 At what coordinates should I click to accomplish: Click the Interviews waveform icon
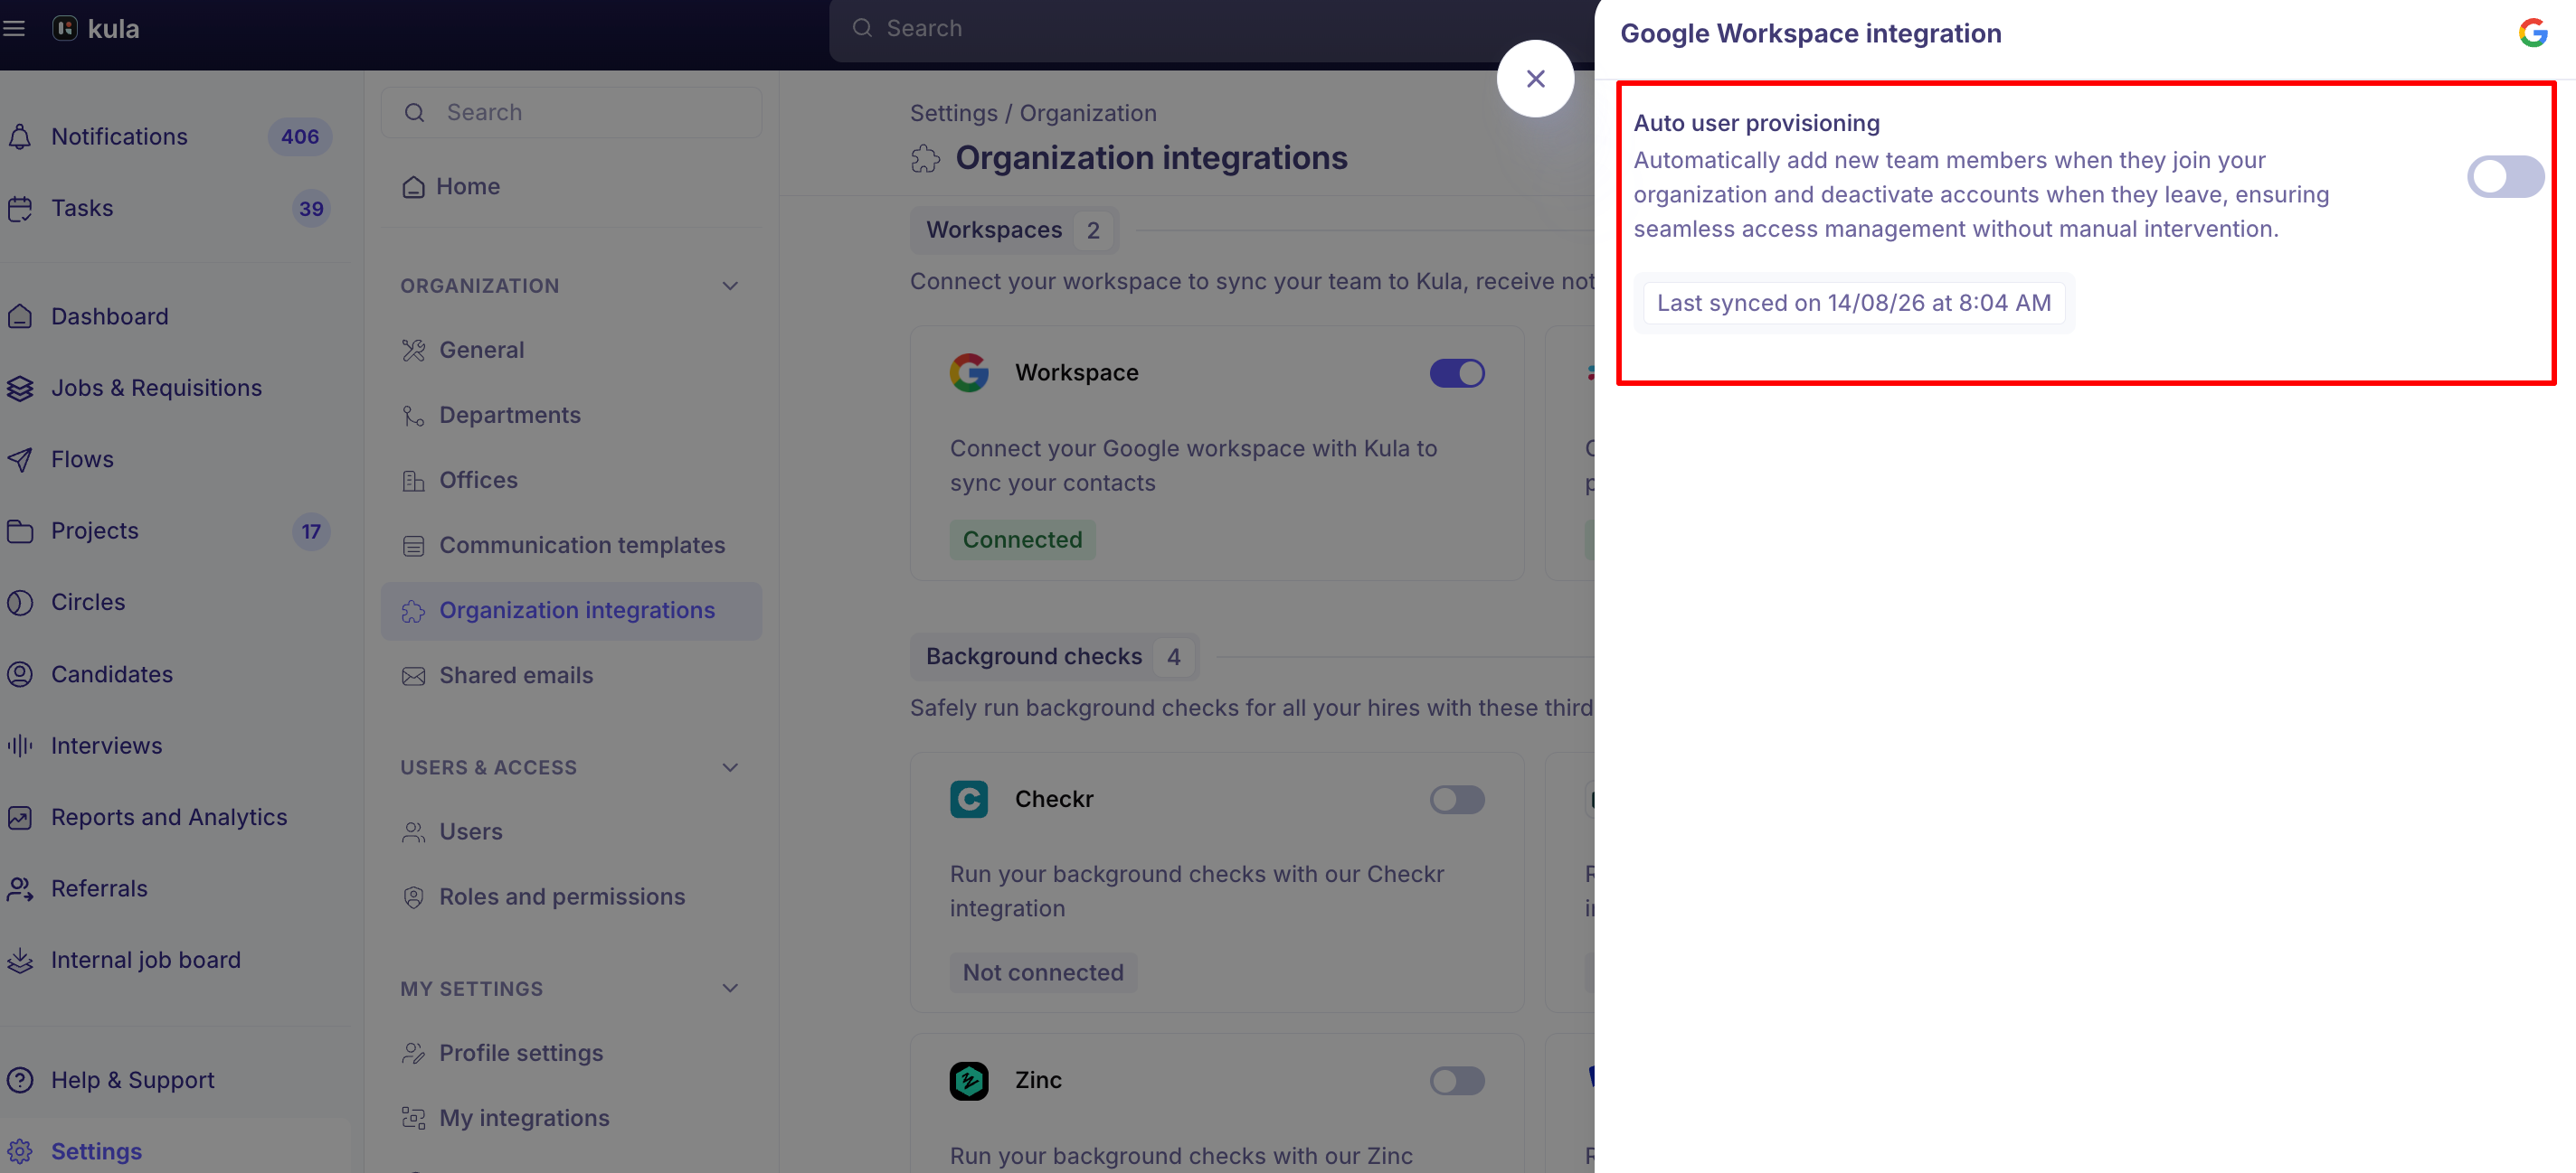coord(20,746)
